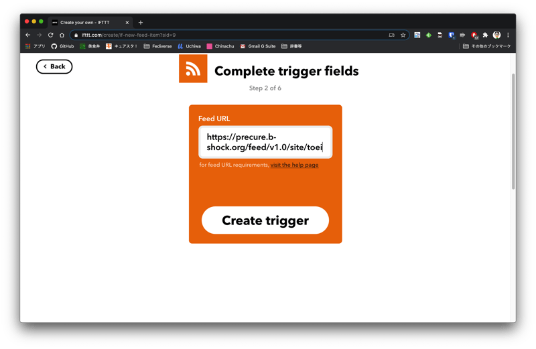Viewport: 536px width, 349px height.
Task: Click the browser back arrow icon
Action: (28, 35)
